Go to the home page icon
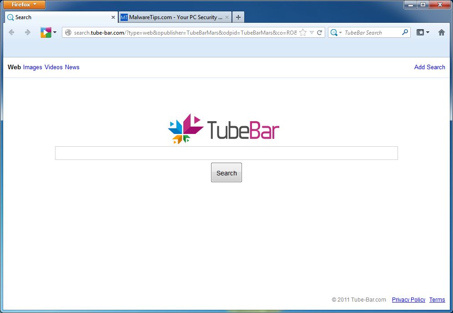This screenshot has height=313, width=453. pyautogui.click(x=442, y=32)
